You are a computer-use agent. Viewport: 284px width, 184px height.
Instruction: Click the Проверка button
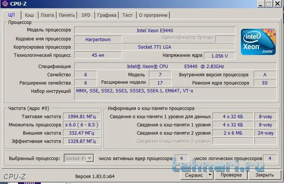(231, 175)
